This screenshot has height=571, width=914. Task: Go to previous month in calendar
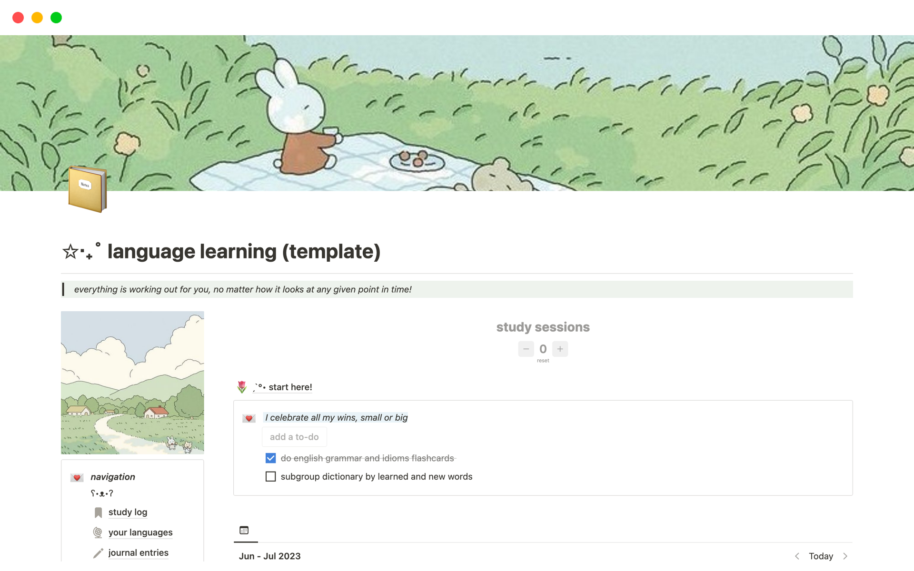coord(797,556)
